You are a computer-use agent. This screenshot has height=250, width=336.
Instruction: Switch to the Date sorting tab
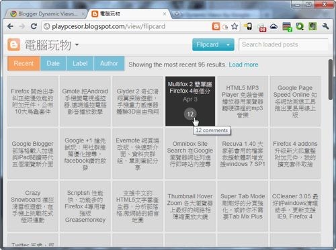[53, 63]
